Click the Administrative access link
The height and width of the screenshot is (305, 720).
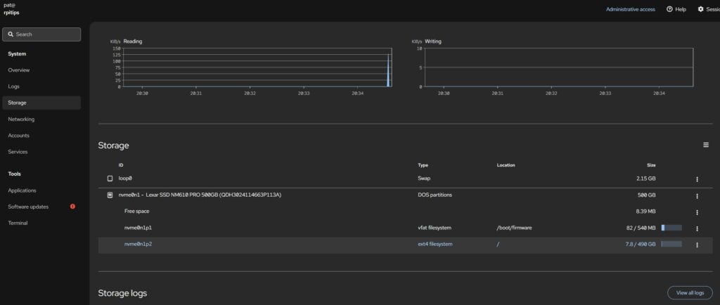coord(630,9)
